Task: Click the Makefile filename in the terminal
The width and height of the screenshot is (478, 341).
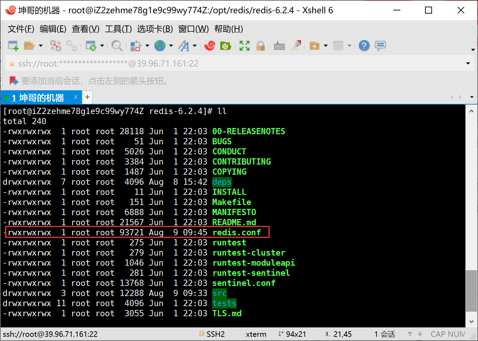Action: coord(232,202)
